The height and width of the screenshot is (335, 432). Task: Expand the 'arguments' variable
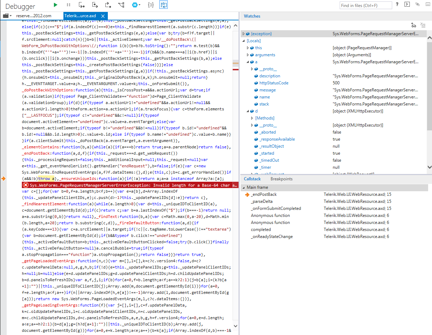point(248,55)
